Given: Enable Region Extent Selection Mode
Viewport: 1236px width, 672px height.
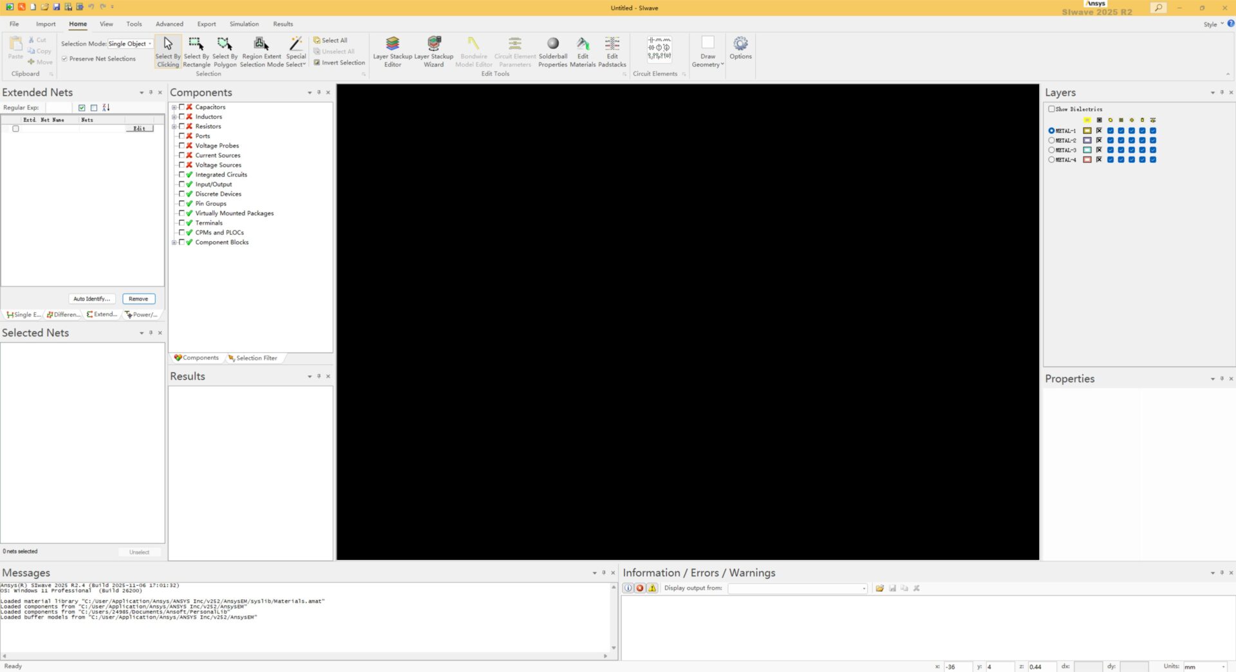Looking at the screenshot, I should pyautogui.click(x=261, y=51).
